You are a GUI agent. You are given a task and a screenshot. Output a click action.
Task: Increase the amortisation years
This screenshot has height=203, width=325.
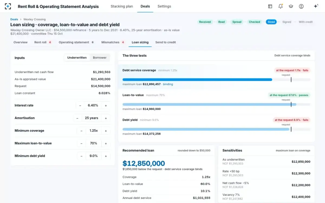(x=106, y=118)
